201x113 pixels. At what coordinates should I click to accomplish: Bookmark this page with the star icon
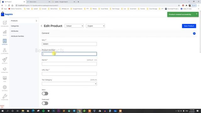click(179, 6)
